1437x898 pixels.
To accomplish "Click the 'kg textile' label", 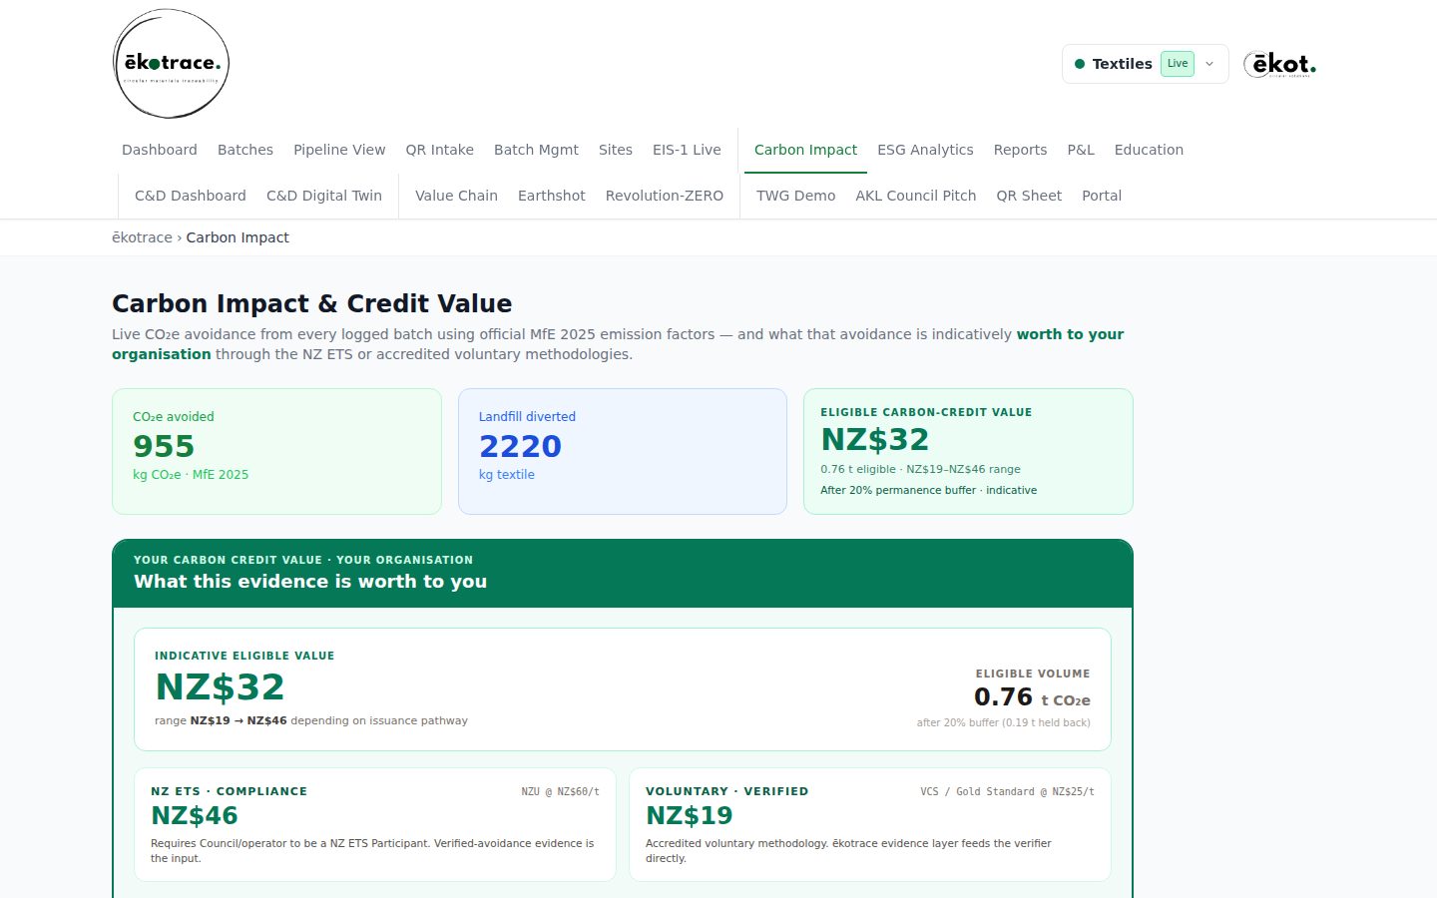I will click(x=507, y=475).
